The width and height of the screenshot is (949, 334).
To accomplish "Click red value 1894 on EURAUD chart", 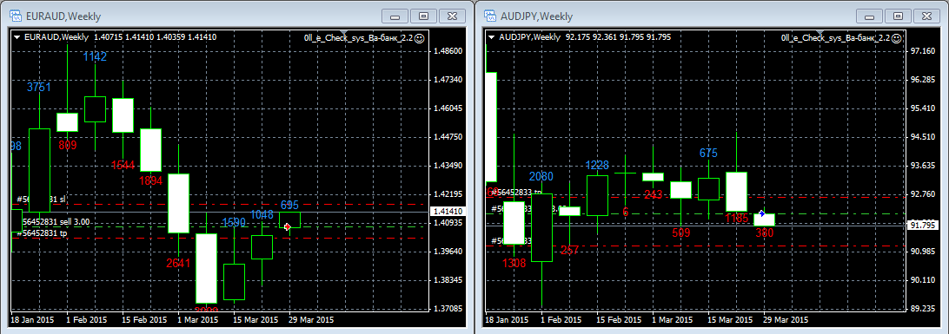I will [150, 180].
